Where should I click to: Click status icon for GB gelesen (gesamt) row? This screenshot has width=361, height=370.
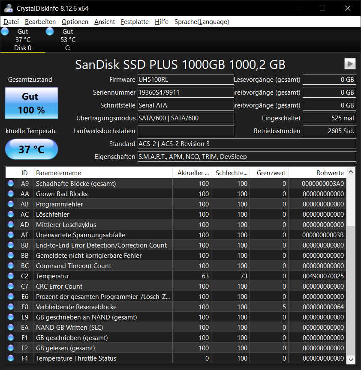11,348
